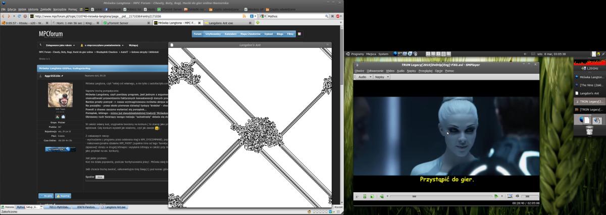
Task: Open the Przeglądaj menu in SMPlayer
Action: pos(425,71)
